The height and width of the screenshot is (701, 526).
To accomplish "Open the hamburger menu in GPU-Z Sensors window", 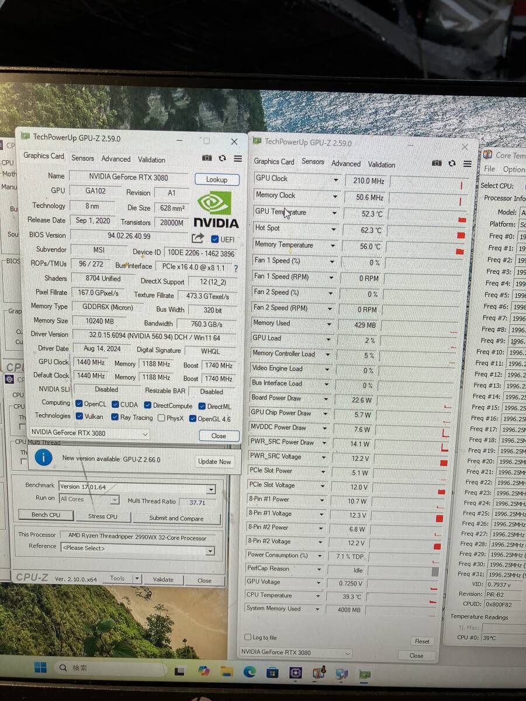I will tap(467, 164).
